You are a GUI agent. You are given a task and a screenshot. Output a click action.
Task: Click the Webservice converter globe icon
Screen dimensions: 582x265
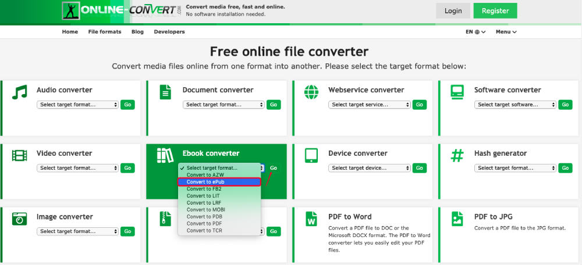click(x=312, y=92)
